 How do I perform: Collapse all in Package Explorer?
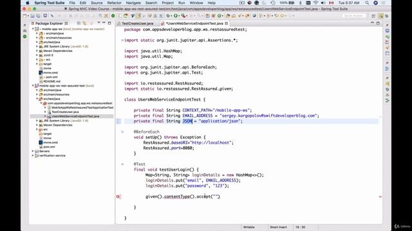(x=79, y=23)
